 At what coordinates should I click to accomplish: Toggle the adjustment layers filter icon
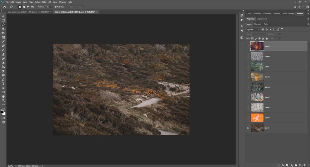coord(267,29)
